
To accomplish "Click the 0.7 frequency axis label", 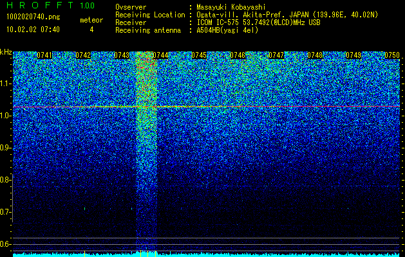I will [5, 212].
